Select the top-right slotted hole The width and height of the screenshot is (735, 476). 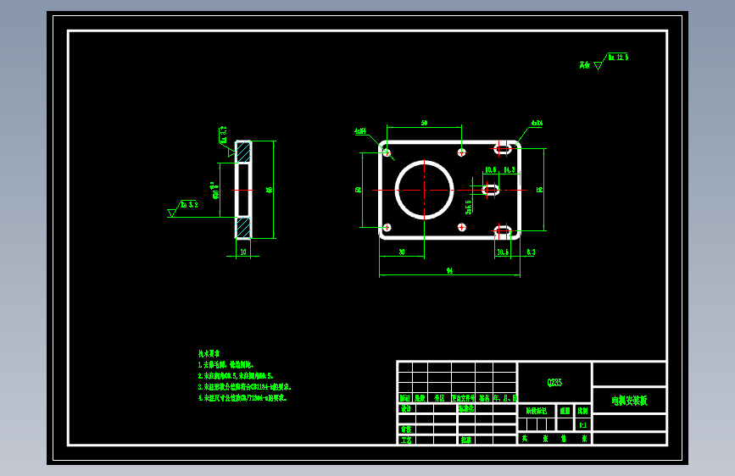(503, 149)
